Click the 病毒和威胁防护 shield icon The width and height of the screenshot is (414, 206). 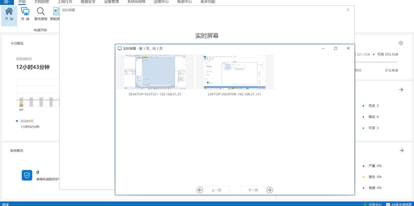coord(27,175)
